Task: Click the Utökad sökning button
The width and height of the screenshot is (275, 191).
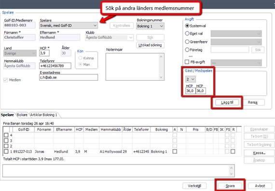Action: [x=150, y=45]
